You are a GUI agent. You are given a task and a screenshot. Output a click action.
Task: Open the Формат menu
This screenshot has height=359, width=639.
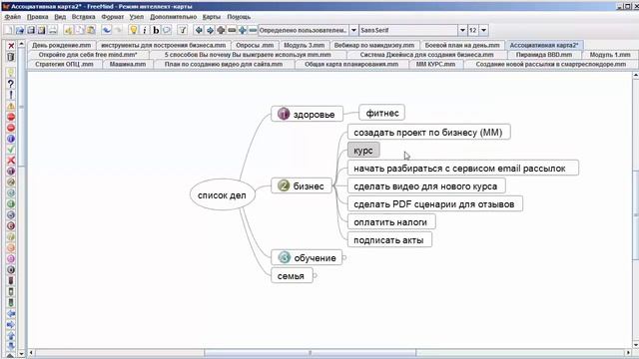113,17
